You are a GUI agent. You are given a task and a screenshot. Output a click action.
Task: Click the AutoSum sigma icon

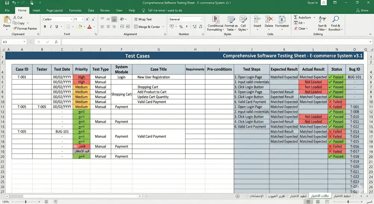[296, 18]
